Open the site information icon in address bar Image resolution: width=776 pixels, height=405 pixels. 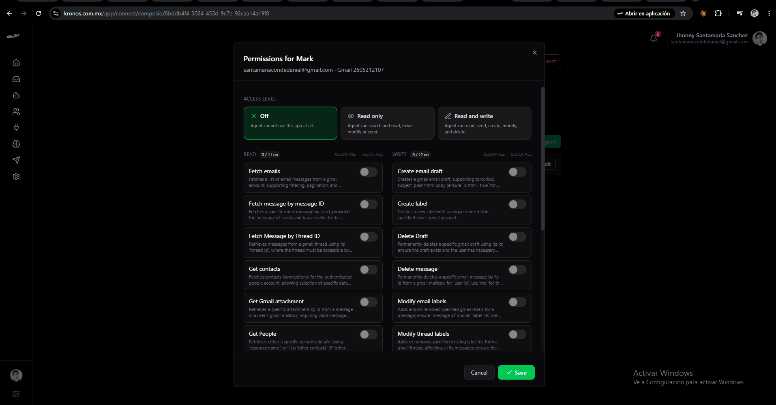coord(56,13)
